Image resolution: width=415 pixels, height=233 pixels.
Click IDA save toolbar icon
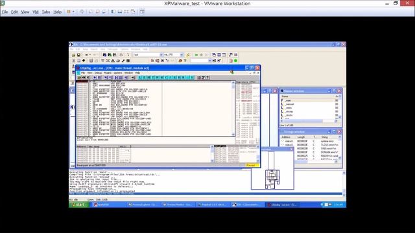pyautogui.click(x=79, y=54)
